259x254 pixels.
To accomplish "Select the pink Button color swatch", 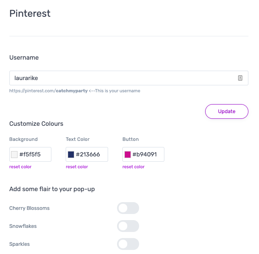I will pyautogui.click(x=128, y=154).
